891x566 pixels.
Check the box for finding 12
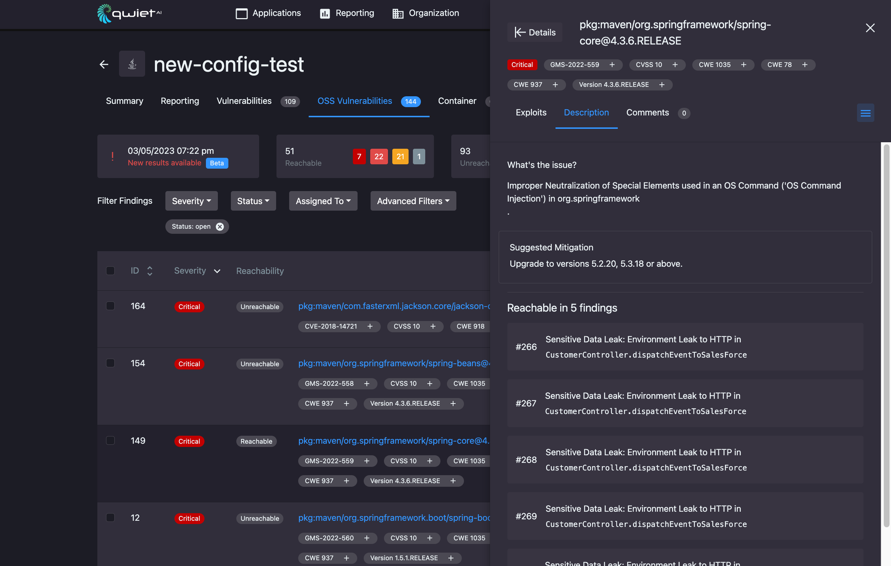[x=110, y=518]
